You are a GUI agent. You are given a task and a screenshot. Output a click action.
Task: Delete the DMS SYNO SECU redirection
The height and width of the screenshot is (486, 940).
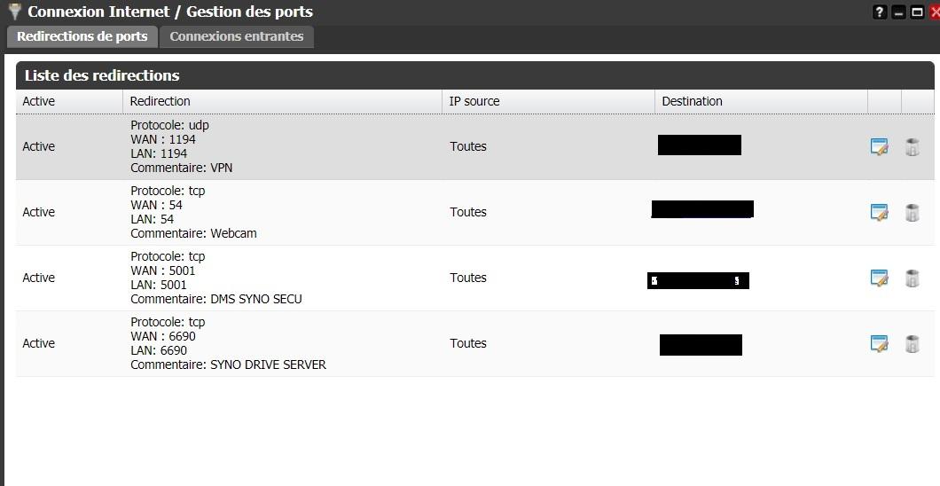[912, 278]
